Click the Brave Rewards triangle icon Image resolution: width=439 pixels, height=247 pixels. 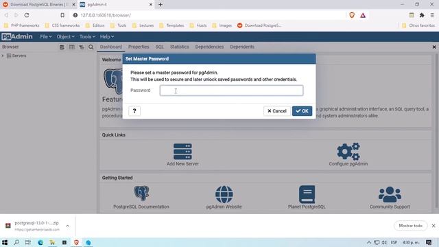(363, 15)
